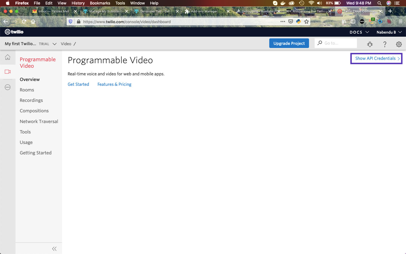This screenshot has height=254, width=406.
Task: Expand the My first Twilio project switcher
Action: click(30, 44)
